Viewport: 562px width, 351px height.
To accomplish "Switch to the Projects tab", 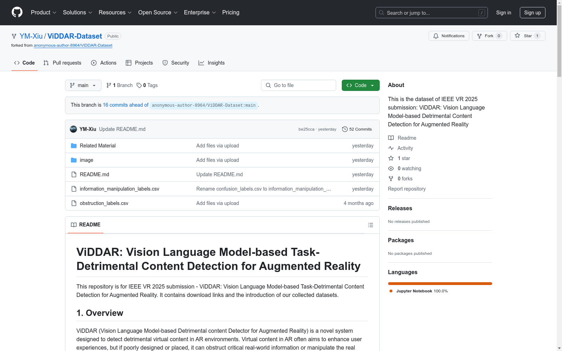I will (139, 63).
